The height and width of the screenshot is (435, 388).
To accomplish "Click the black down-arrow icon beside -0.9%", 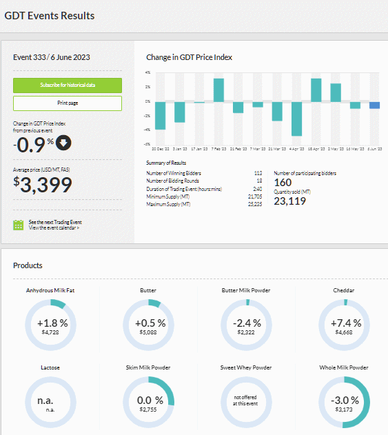I will [63, 143].
